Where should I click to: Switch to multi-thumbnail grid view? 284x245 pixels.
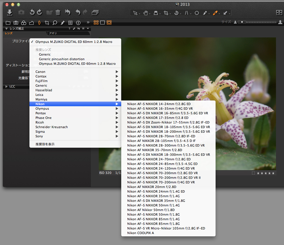[96, 23]
